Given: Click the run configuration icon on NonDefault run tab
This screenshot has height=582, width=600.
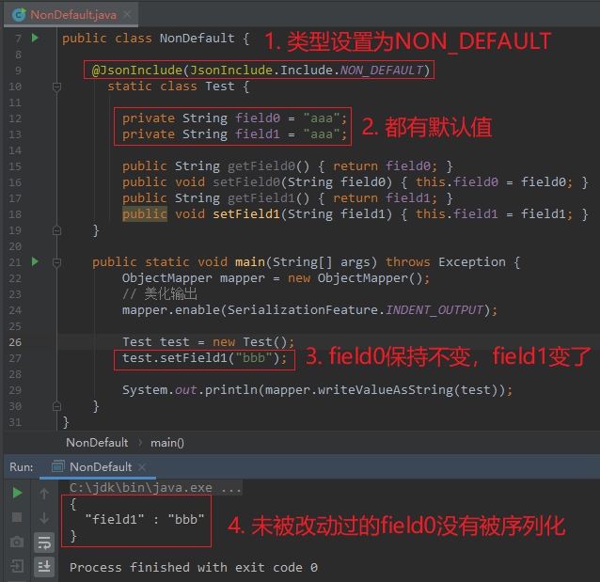Looking at the screenshot, I should pos(57,467).
